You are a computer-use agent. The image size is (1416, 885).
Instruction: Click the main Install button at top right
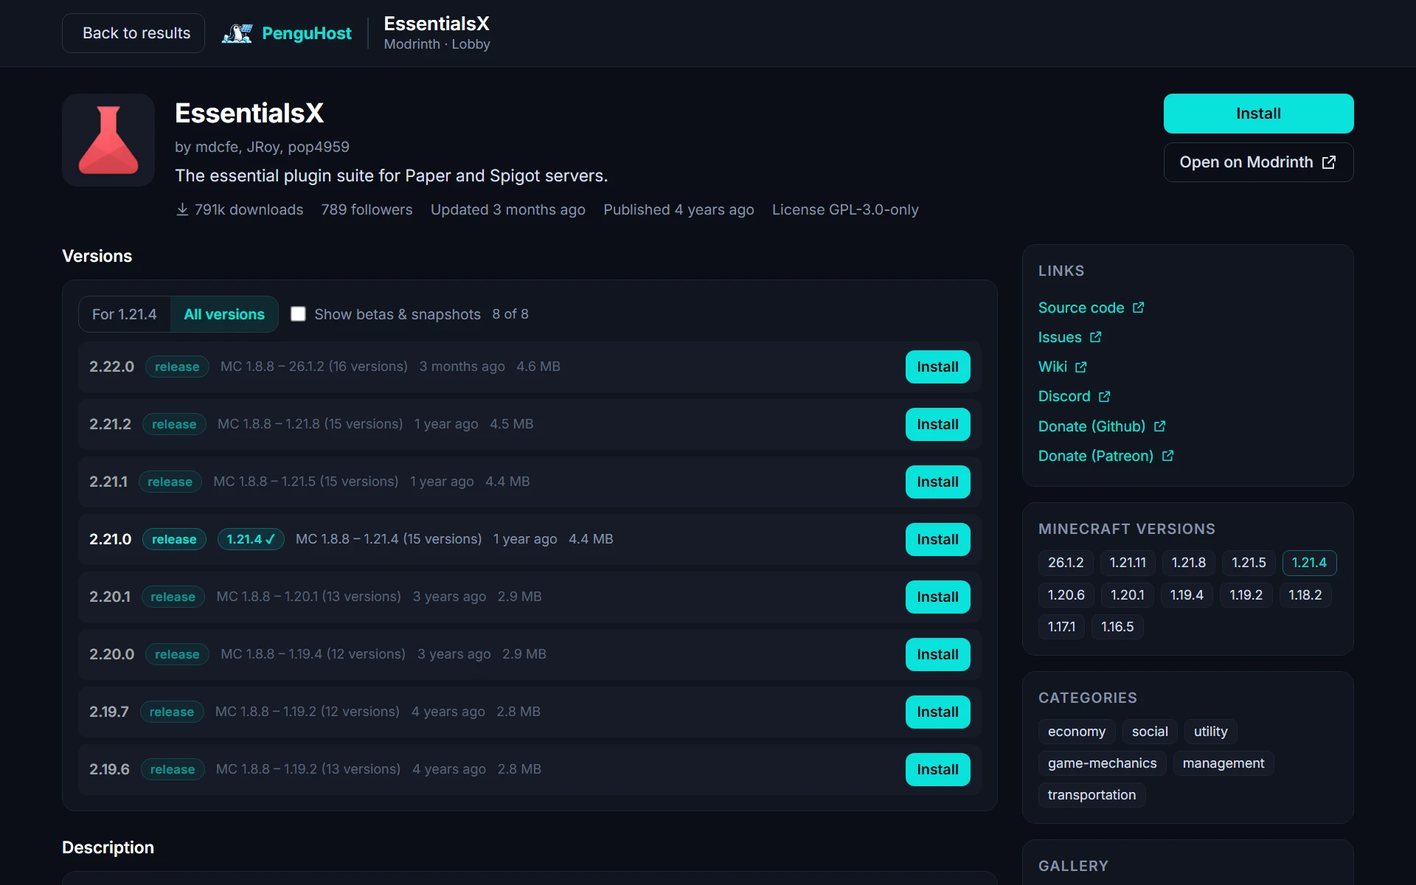tap(1258, 114)
